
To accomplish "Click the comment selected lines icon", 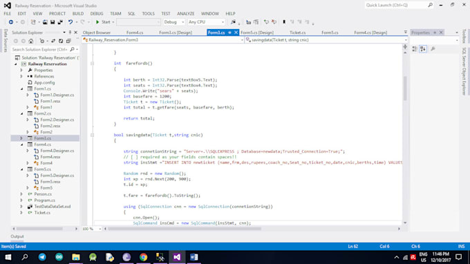I will 266,22.
